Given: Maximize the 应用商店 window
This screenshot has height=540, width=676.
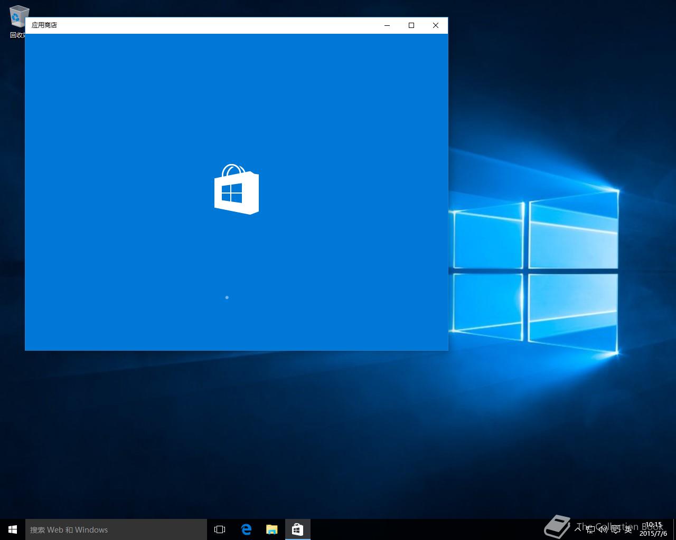Looking at the screenshot, I should [411, 25].
